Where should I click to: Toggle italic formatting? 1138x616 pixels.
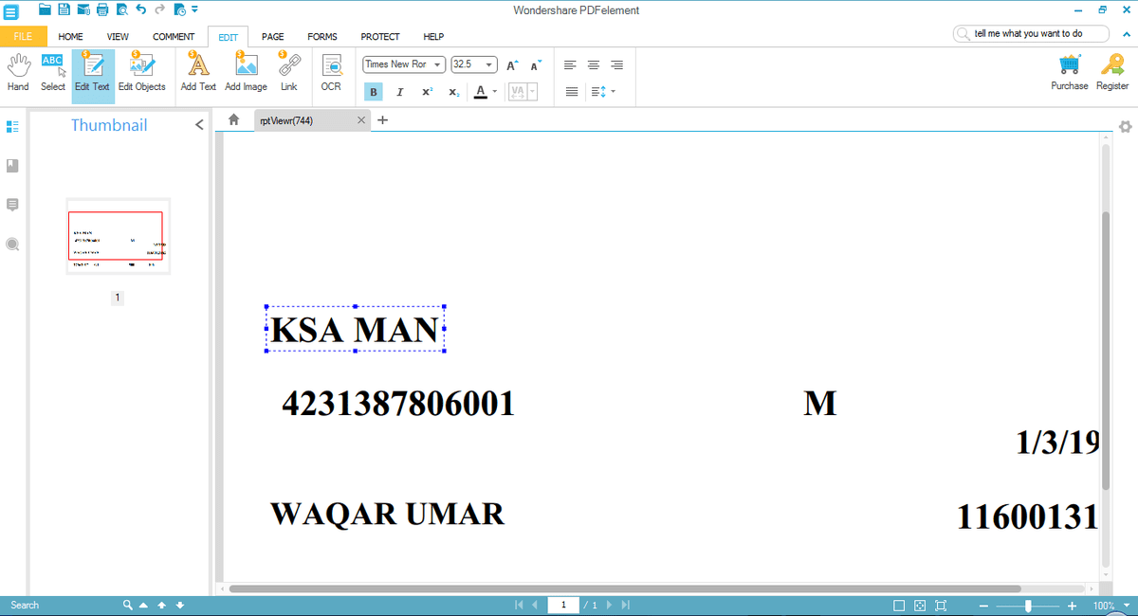(x=400, y=92)
